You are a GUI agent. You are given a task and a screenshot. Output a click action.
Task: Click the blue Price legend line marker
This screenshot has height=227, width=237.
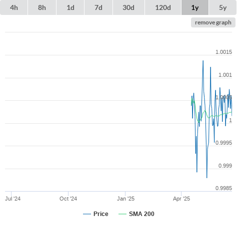[x=87, y=214]
